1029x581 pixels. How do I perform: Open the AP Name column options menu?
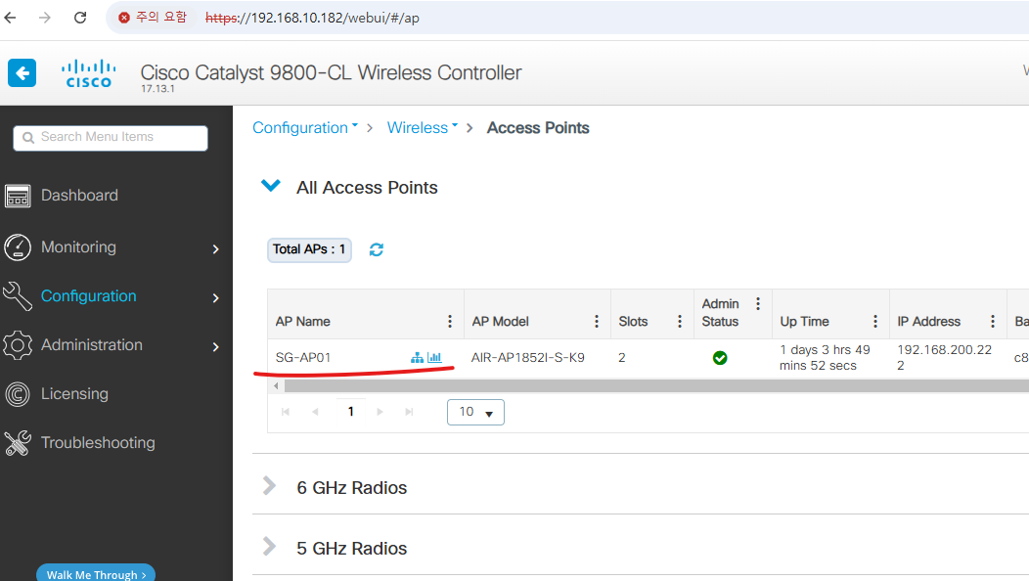(450, 322)
